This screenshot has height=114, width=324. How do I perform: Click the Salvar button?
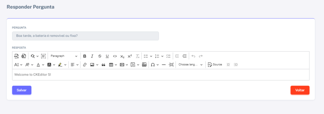coord(22,90)
